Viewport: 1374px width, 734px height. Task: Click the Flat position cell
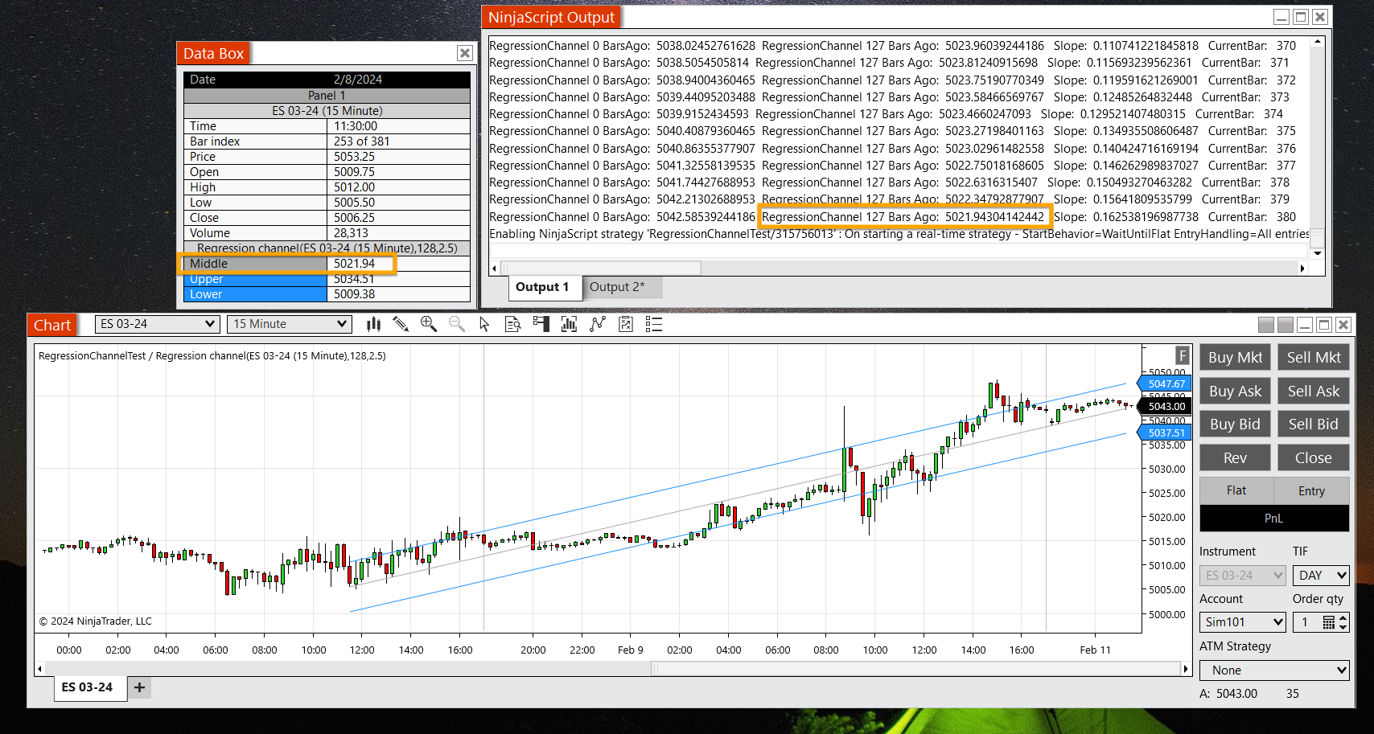1236,490
